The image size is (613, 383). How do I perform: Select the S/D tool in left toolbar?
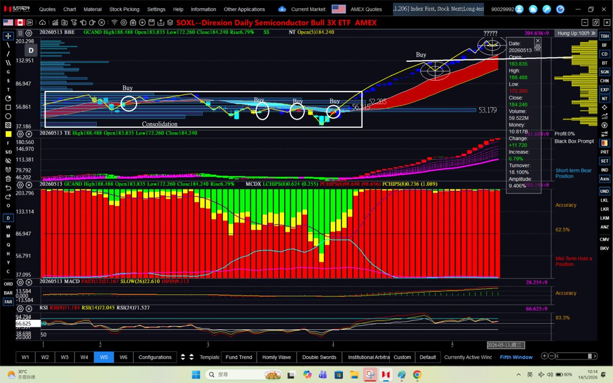[x=8, y=152]
